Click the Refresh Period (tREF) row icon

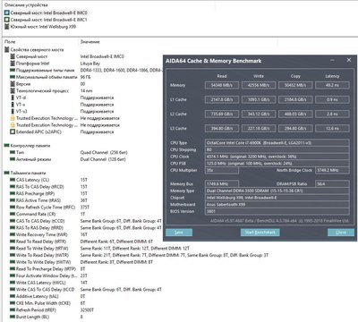tap(13, 310)
